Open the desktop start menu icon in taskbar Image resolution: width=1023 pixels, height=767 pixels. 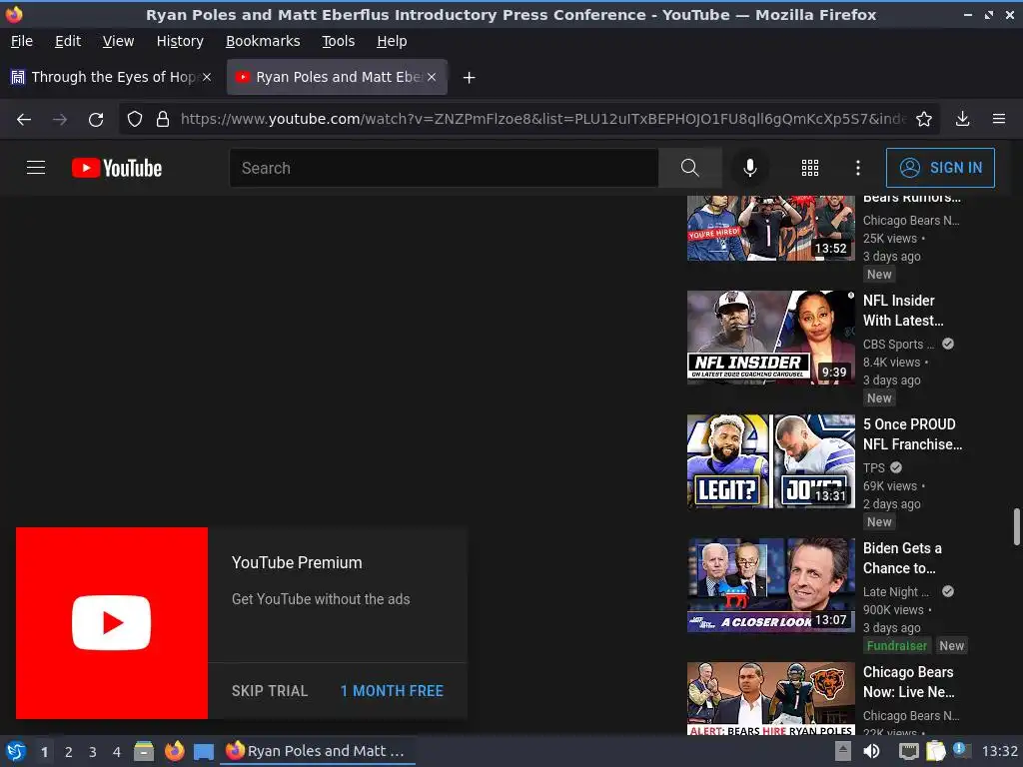15,751
